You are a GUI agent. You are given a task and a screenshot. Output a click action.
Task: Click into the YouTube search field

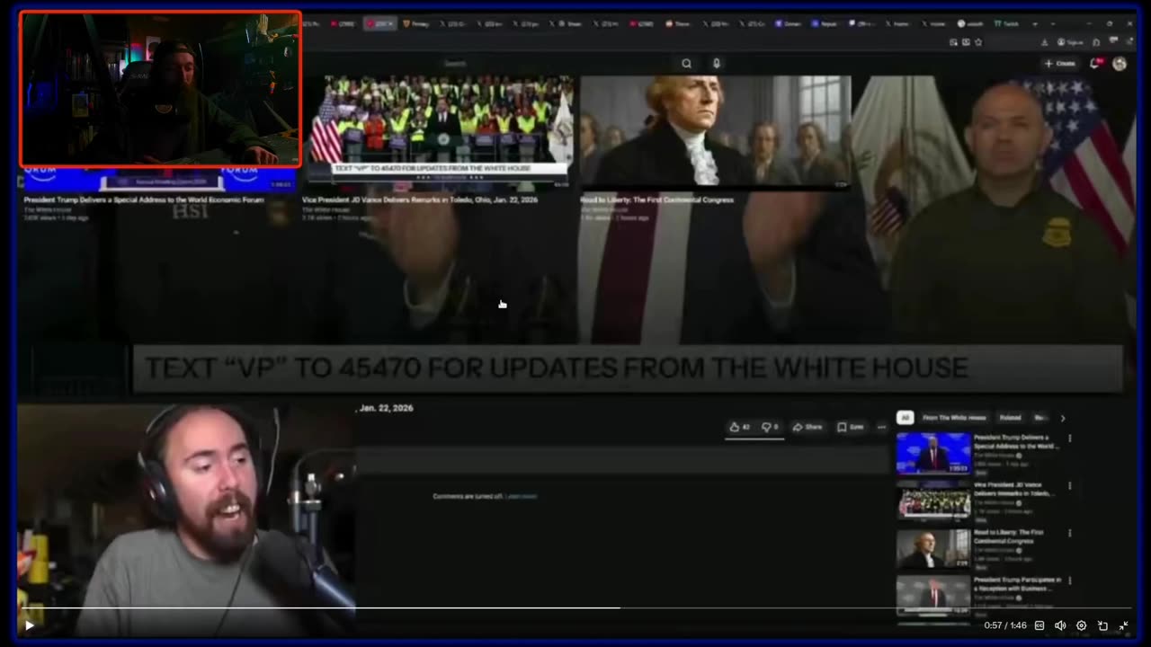pyautogui.click(x=558, y=64)
